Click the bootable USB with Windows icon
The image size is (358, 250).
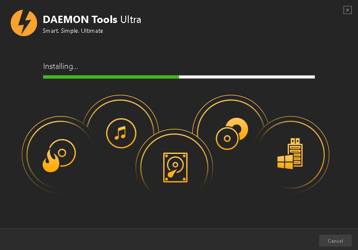[290, 153]
